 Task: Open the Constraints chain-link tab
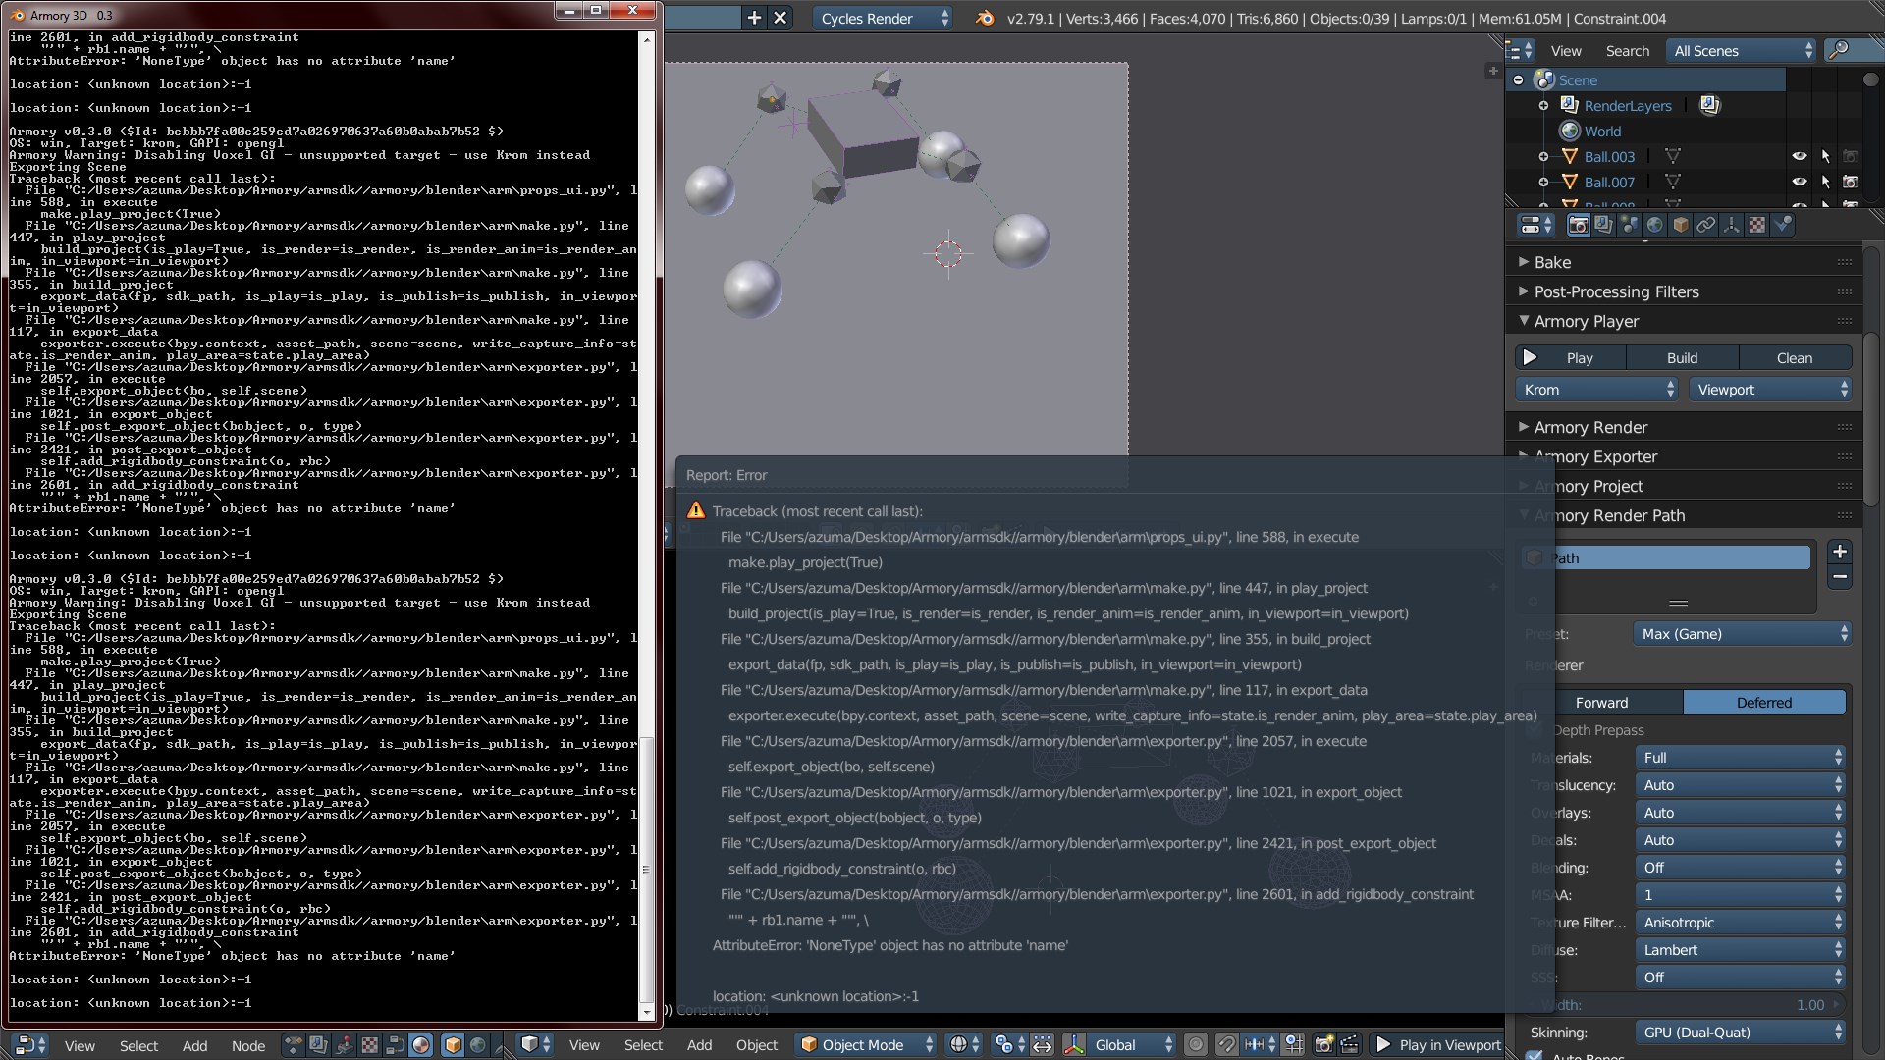(x=1705, y=225)
